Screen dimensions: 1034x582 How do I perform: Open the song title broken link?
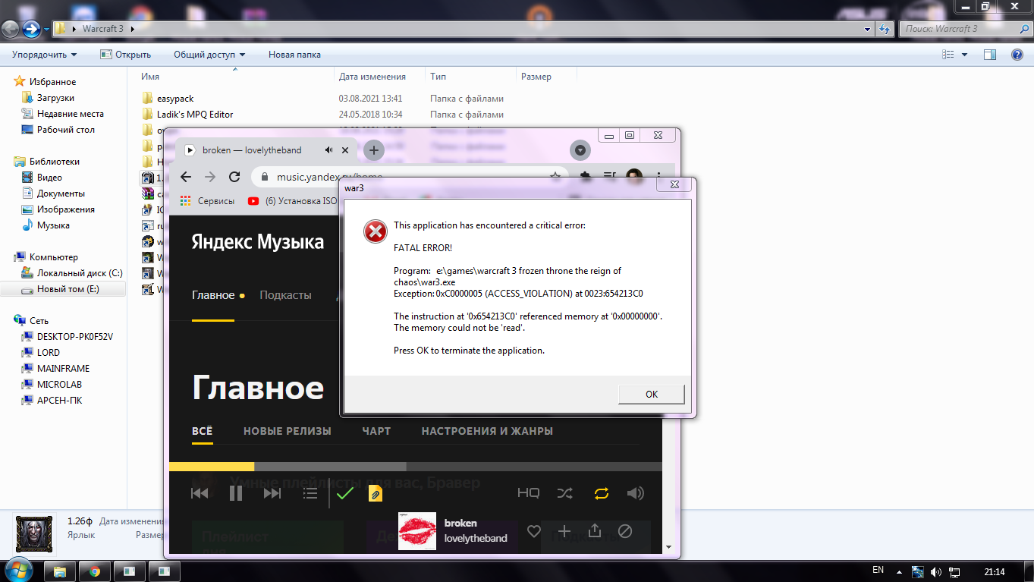(460, 523)
